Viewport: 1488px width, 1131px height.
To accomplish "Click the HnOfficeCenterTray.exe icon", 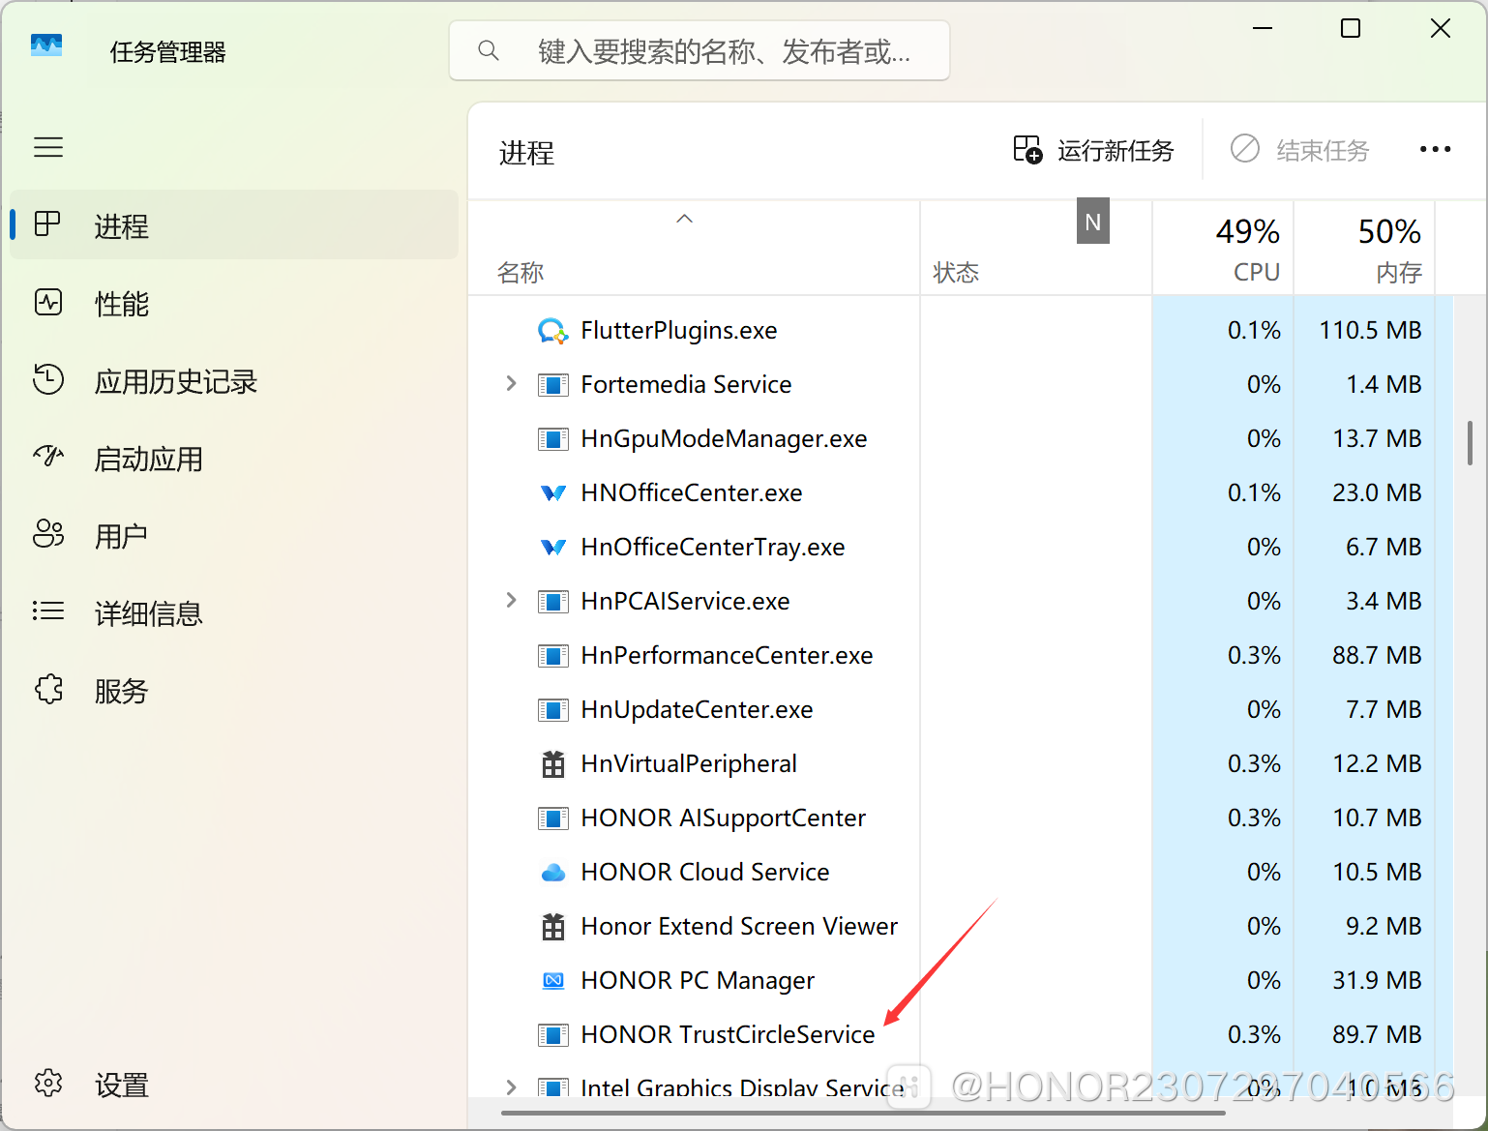I will click(x=552, y=548).
